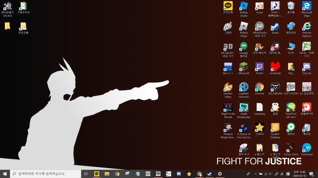Select the DELTARUNE desktop shortcut
The image size is (318, 178).
[x=275, y=89]
